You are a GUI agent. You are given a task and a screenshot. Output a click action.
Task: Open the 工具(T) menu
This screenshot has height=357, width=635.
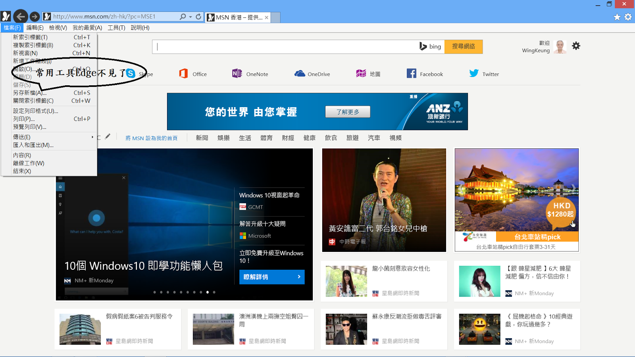(x=116, y=28)
